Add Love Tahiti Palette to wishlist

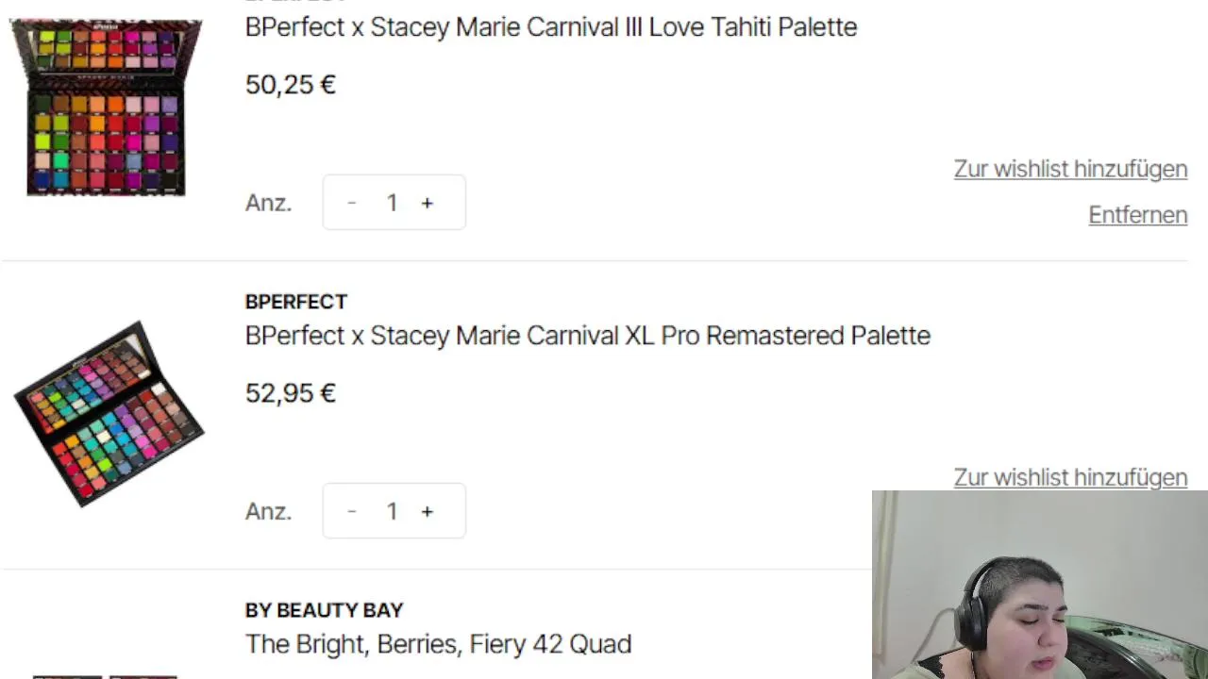[x=1070, y=169]
